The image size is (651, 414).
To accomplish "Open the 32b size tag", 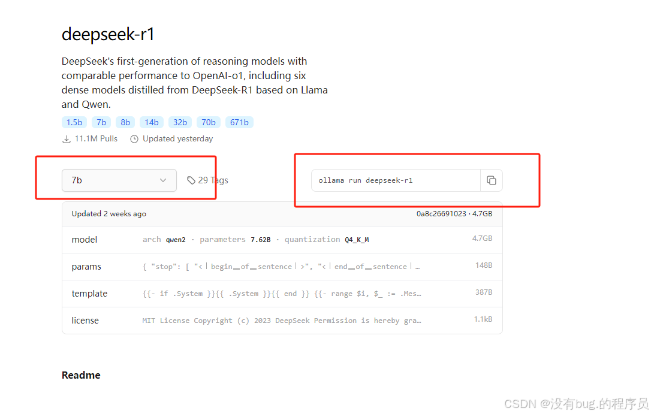I will 180,122.
